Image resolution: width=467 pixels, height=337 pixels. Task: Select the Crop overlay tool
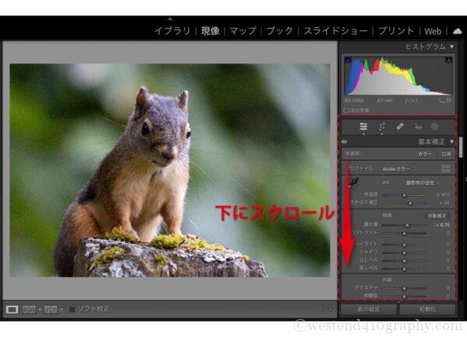coord(382,126)
